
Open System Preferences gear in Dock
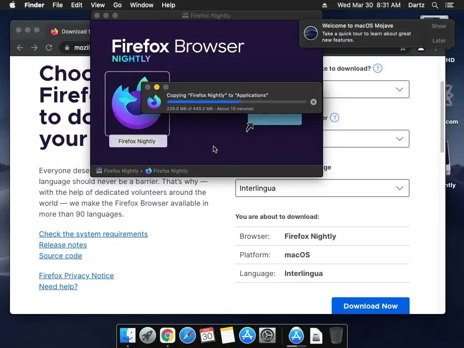pyautogui.click(x=267, y=336)
